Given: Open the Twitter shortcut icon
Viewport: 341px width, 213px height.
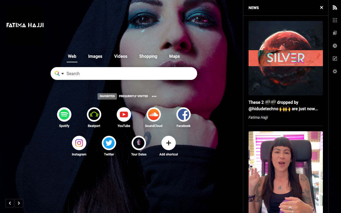Looking at the screenshot, I should (109, 143).
